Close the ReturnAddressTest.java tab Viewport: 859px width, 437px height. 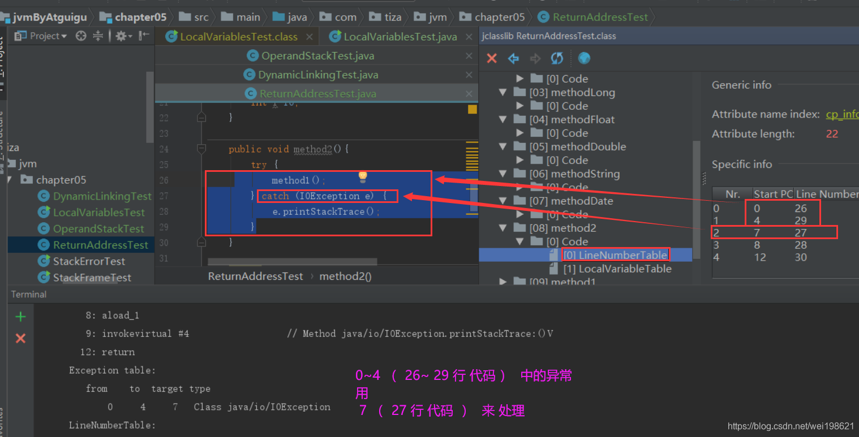click(469, 93)
